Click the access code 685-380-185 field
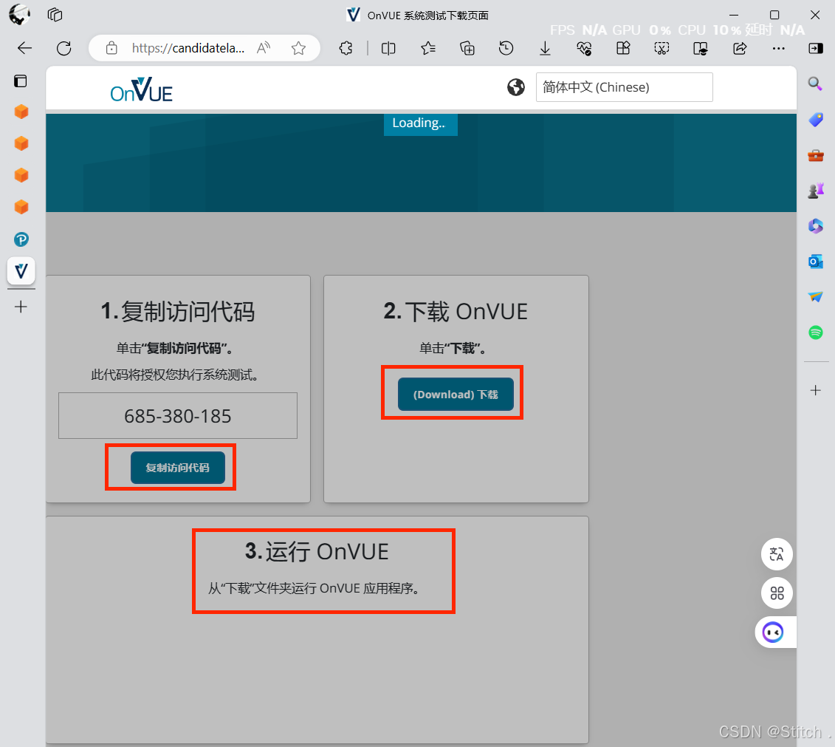 (x=178, y=415)
